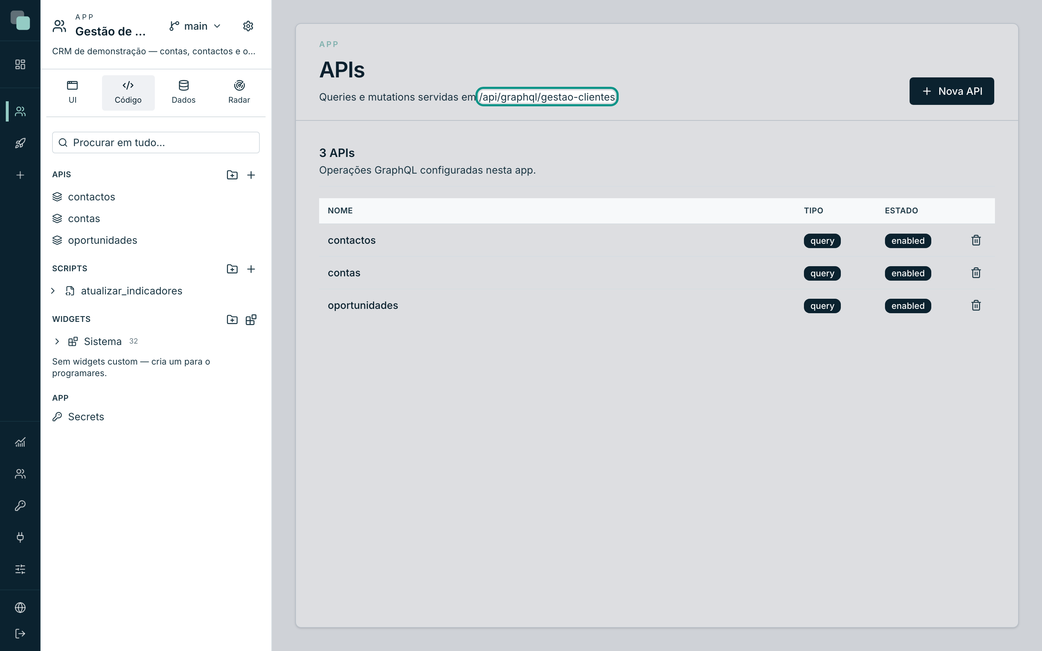Open the main branch dropdown
This screenshot has width=1042, height=651.
tap(195, 26)
